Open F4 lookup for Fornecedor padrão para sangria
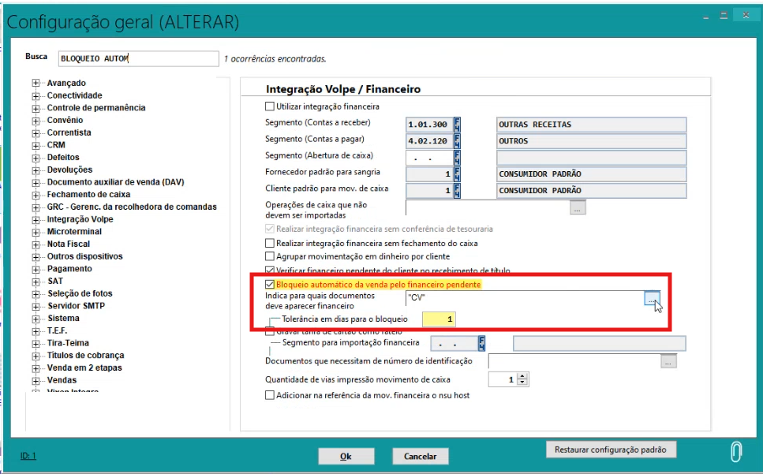 (457, 174)
